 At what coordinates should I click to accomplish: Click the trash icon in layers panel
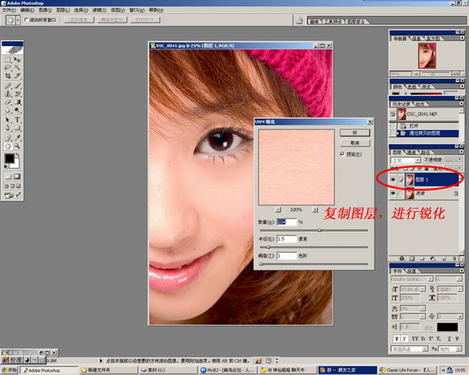pyautogui.click(x=454, y=259)
